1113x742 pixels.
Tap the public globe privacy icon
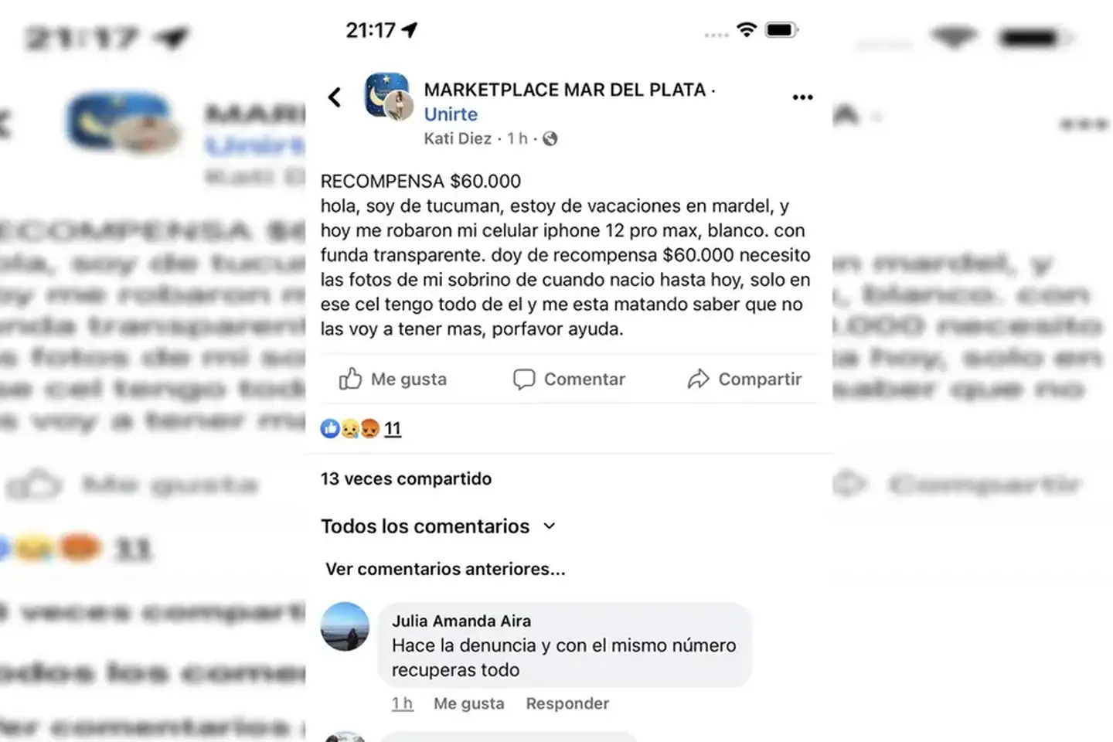click(550, 139)
